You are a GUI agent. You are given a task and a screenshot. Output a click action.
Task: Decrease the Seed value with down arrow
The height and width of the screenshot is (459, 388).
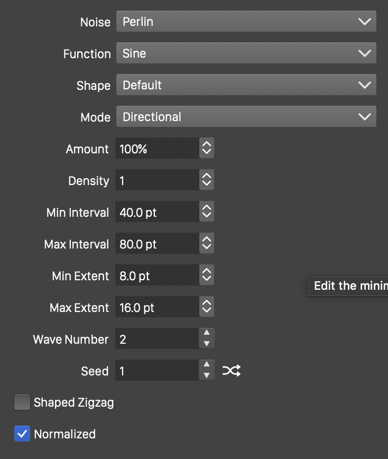coord(207,376)
